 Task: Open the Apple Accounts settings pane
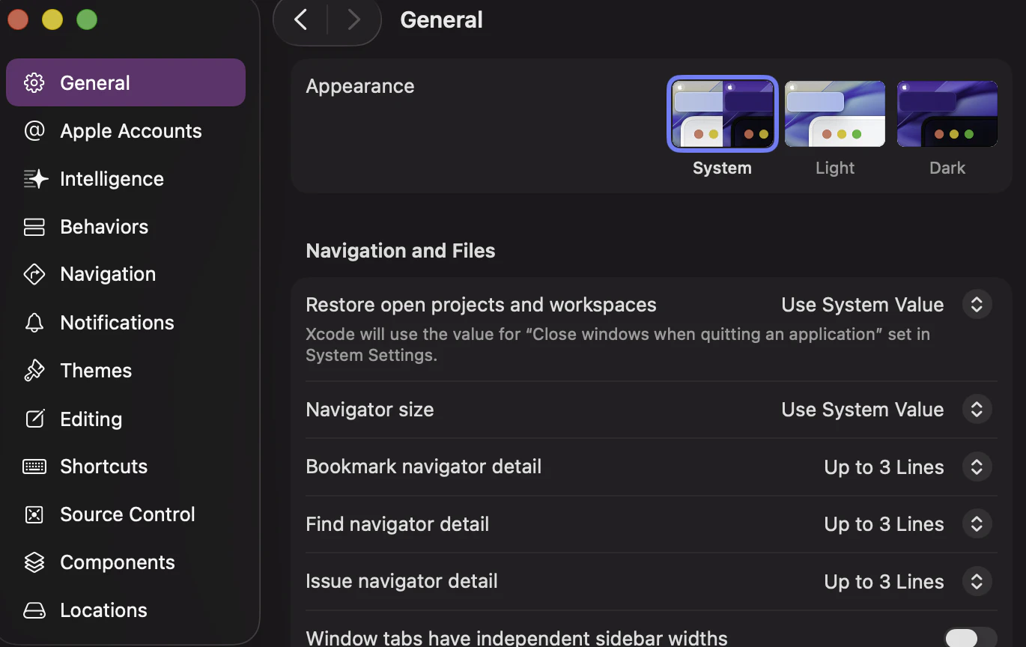point(126,130)
